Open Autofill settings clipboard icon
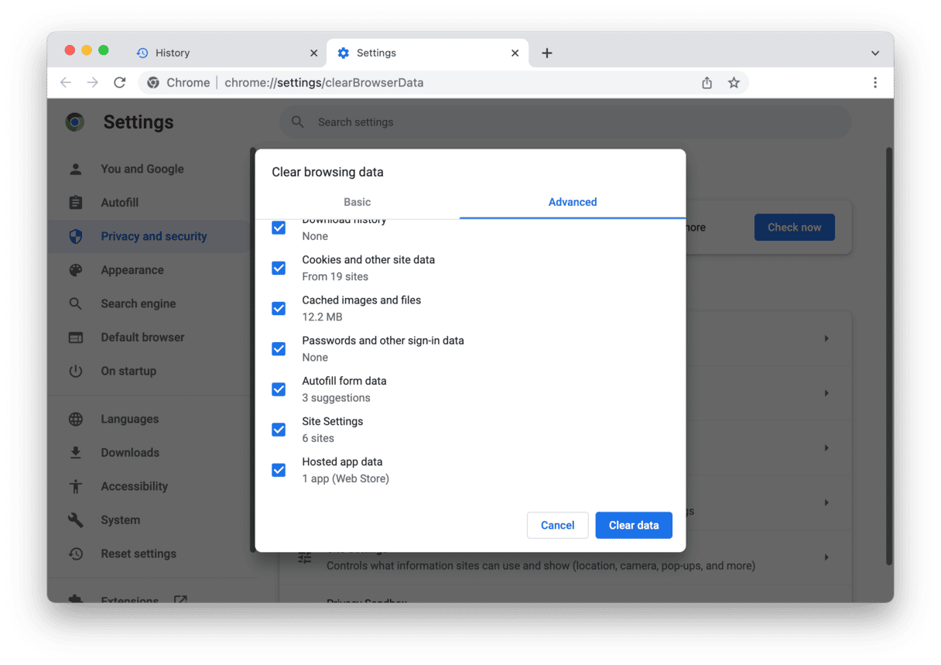Screen dimensions: 941x665 [76, 203]
